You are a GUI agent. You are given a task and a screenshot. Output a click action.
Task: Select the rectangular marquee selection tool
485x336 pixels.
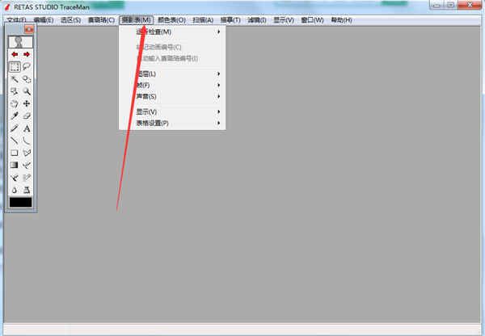[15, 67]
